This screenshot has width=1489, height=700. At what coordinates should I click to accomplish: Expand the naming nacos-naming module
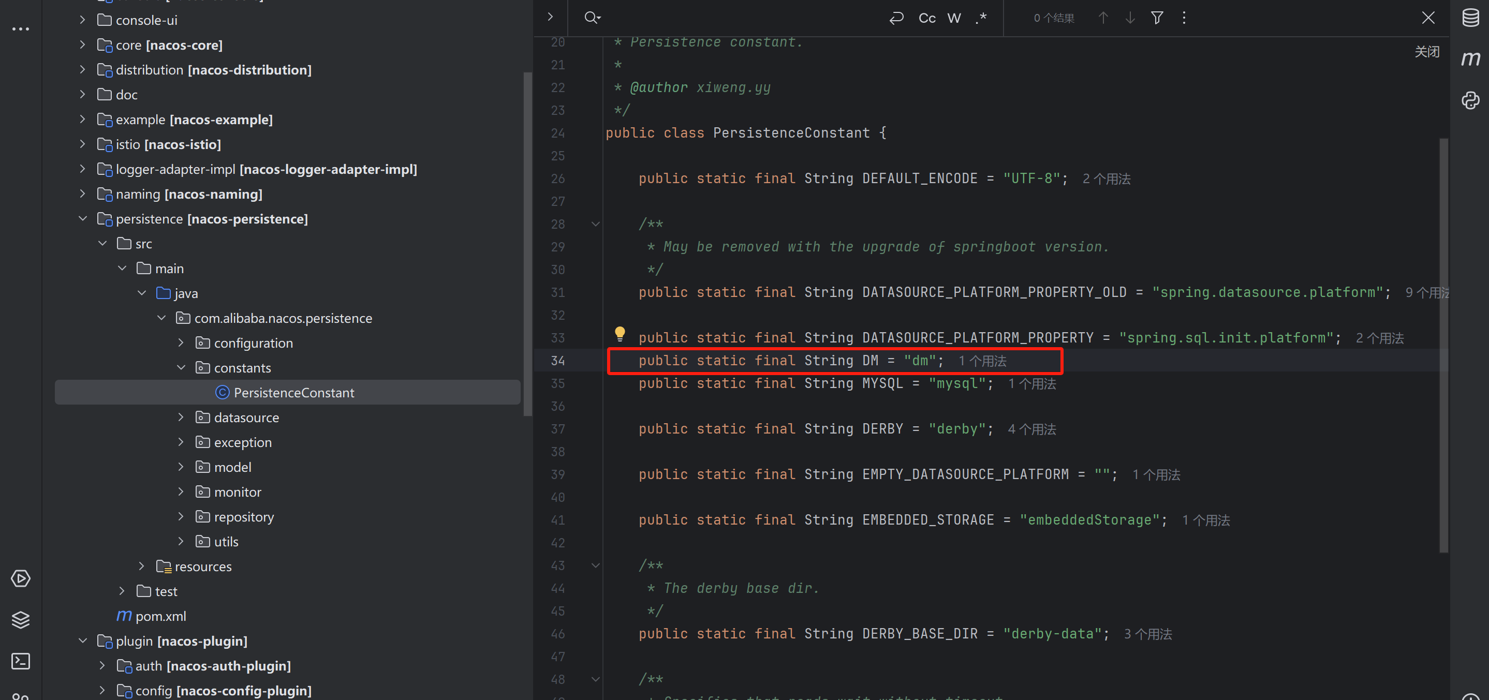click(83, 194)
